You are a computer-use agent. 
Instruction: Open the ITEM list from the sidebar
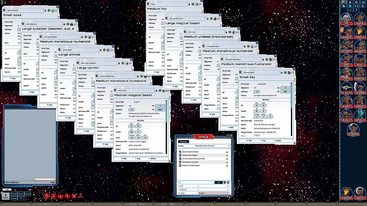[346, 74]
